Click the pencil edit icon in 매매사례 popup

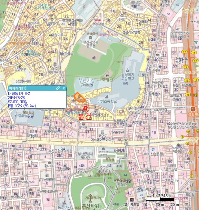(58, 88)
